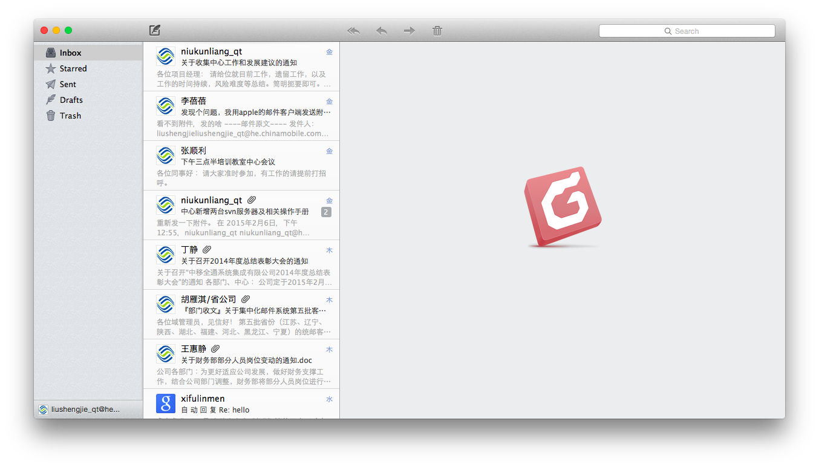
Task: Click the trash delete toolbar icon
Action: pos(437,30)
